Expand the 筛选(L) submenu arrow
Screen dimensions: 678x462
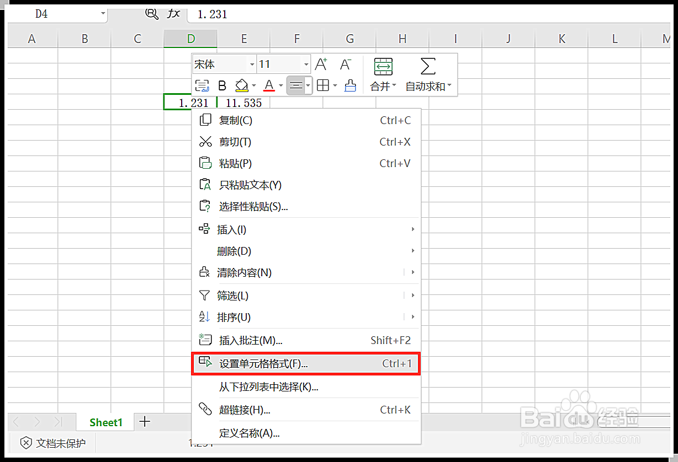[x=413, y=296]
